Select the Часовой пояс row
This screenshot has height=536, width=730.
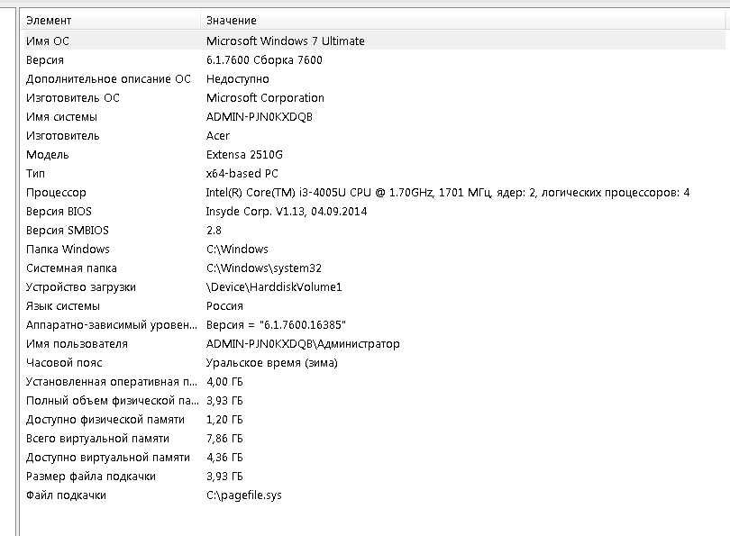click(374, 363)
